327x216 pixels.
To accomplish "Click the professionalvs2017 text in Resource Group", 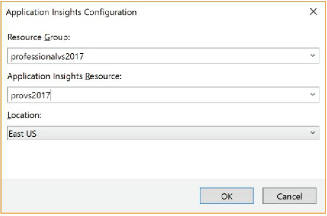I will [x=47, y=57].
